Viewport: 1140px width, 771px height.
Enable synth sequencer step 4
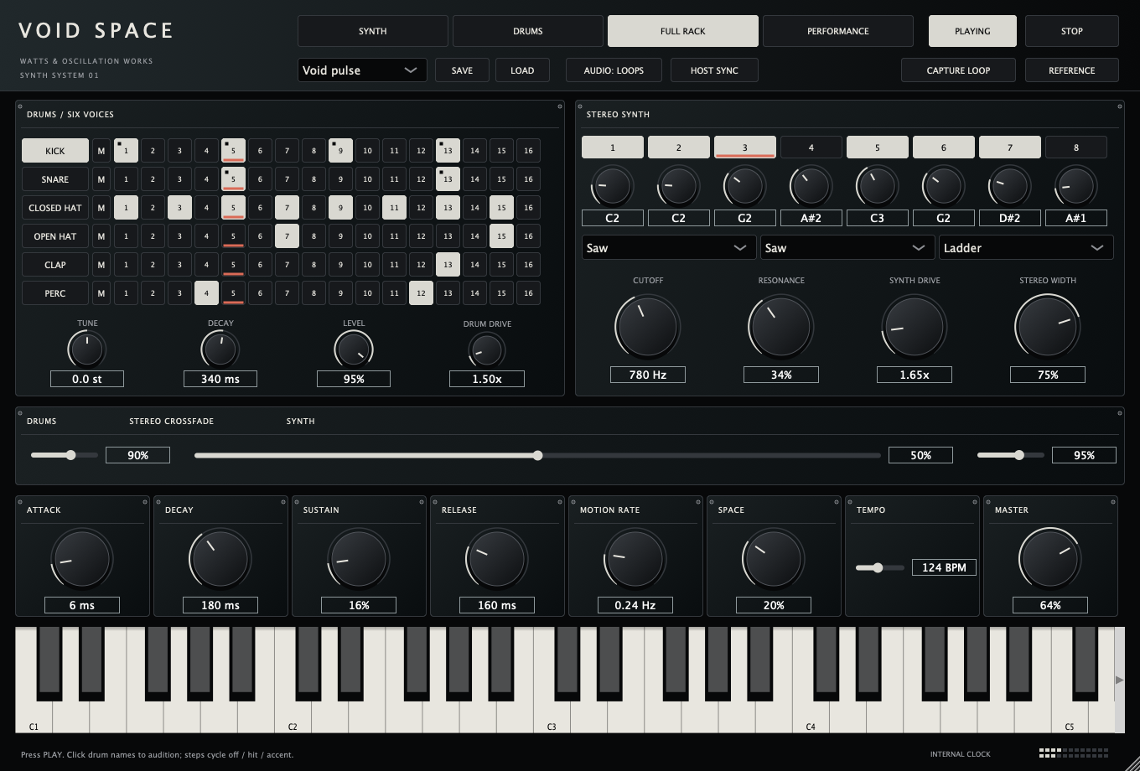tap(811, 147)
